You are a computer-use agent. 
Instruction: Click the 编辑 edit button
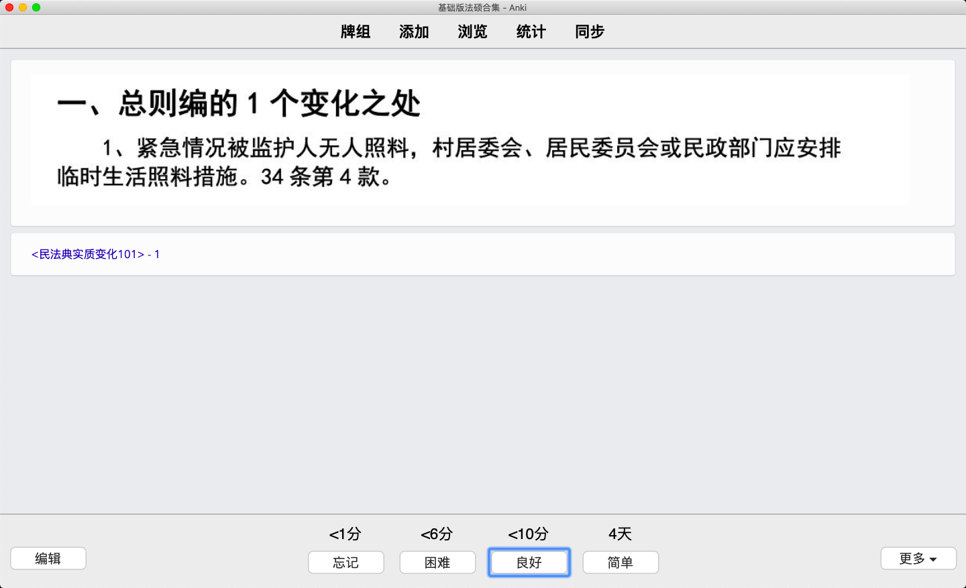tap(48, 558)
